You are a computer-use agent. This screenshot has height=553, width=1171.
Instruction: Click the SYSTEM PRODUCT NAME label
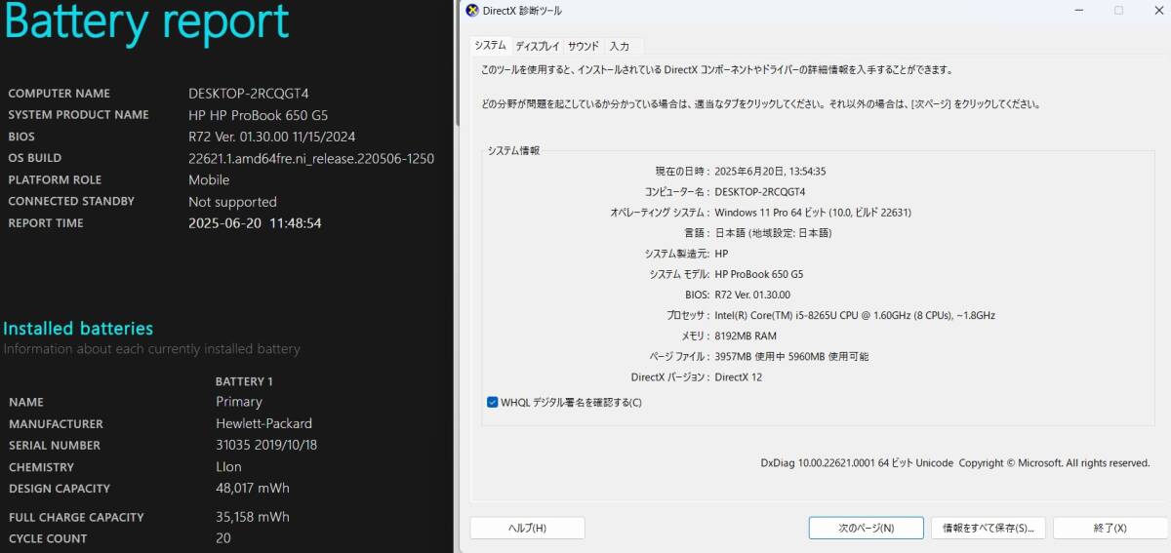point(78,115)
